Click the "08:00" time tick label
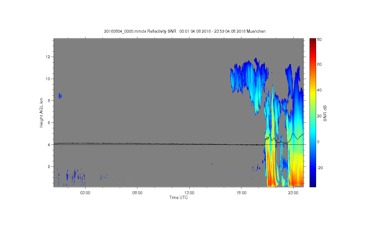This screenshot has width=376, height=225. coord(137,193)
